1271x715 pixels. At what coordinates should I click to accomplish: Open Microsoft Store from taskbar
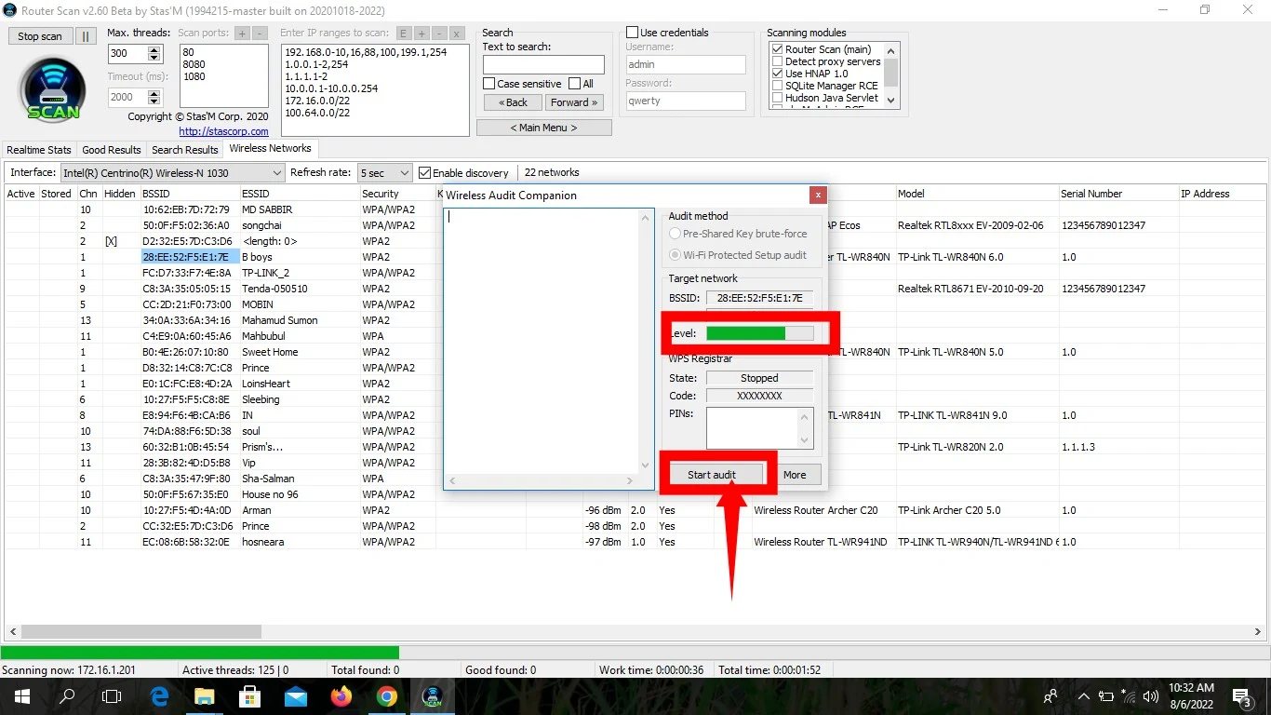click(x=250, y=696)
